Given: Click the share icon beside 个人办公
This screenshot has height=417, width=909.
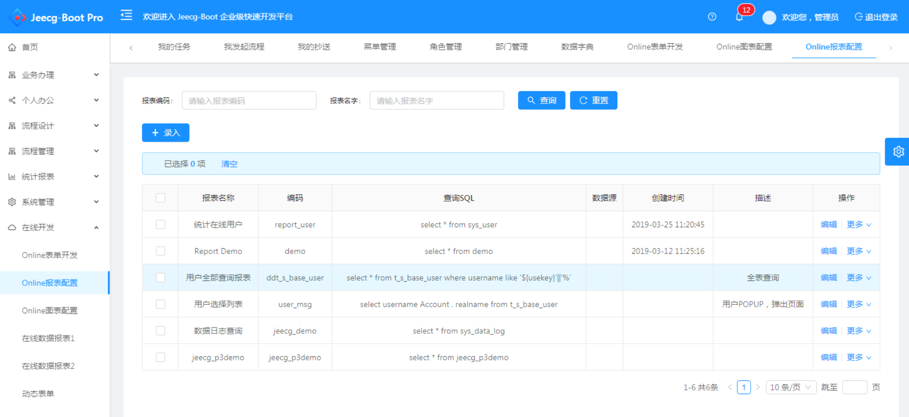Looking at the screenshot, I should click(12, 100).
